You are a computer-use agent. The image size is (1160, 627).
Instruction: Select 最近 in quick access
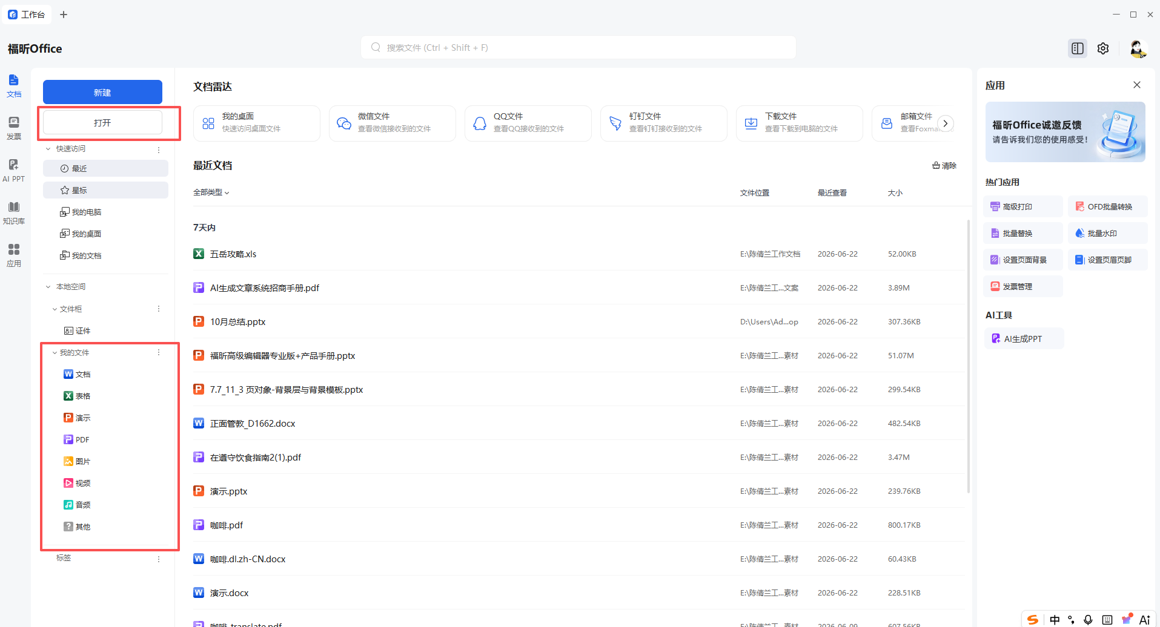(x=105, y=168)
